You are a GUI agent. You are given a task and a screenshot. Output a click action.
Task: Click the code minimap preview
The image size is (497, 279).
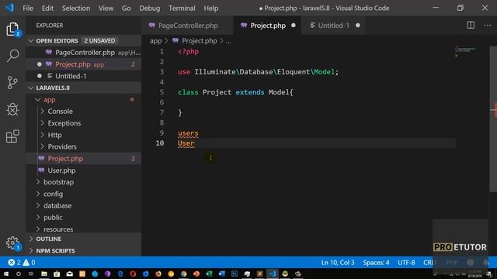(465, 51)
